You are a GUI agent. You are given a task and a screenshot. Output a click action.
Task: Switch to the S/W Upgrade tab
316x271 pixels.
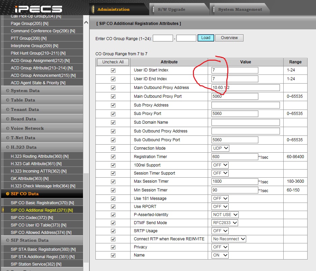pyautogui.click(x=171, y=9)
